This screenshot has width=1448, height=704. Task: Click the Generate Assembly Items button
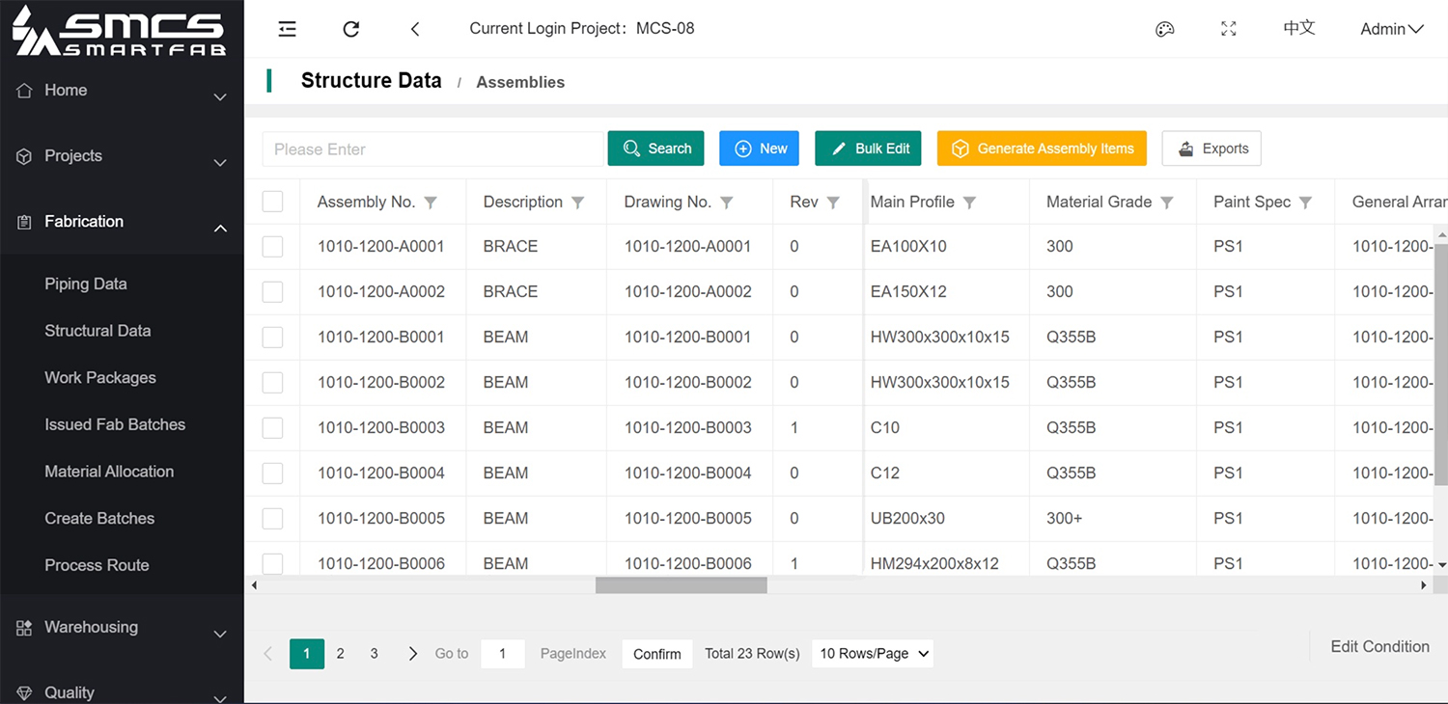pyautogui.click(x=1042, y=149)
